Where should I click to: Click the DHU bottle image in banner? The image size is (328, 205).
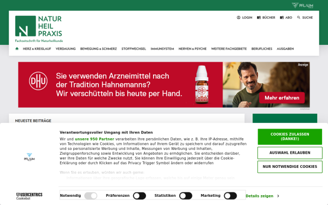tap(202, 85)
